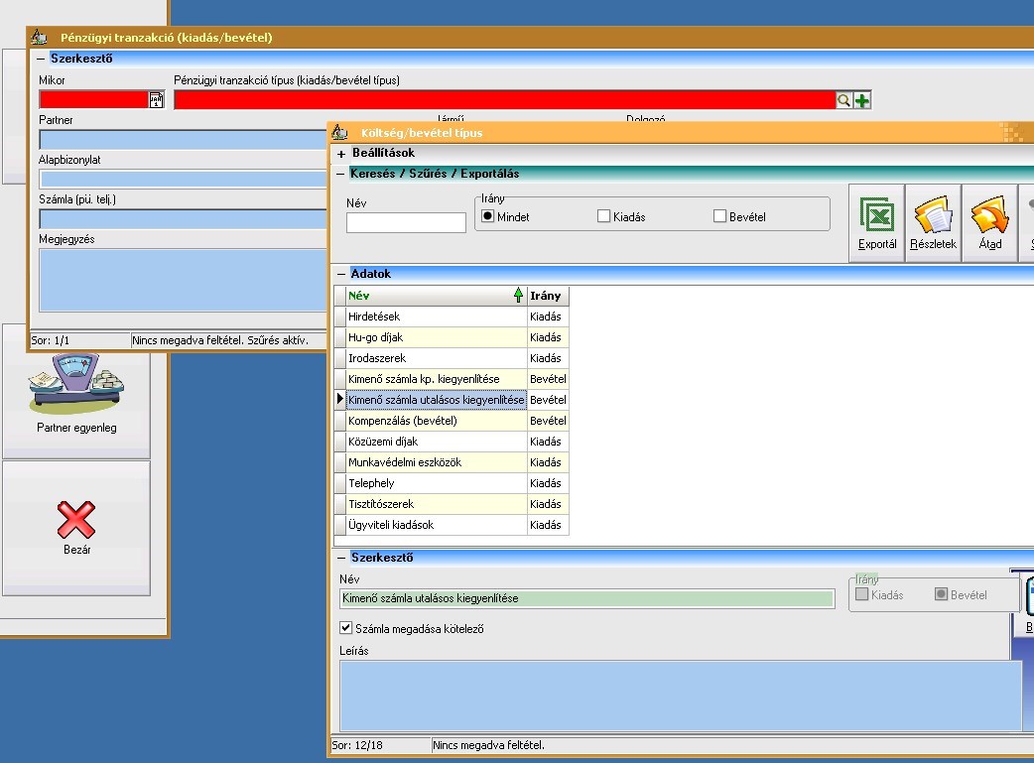
Task: Select the Ügyviteli kiadások row
Action: pos(452,525)
